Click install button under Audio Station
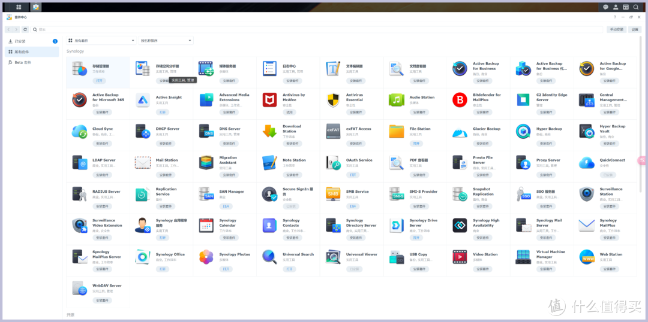The height and width of the screenshot is (322, 648). click(419, 112)
